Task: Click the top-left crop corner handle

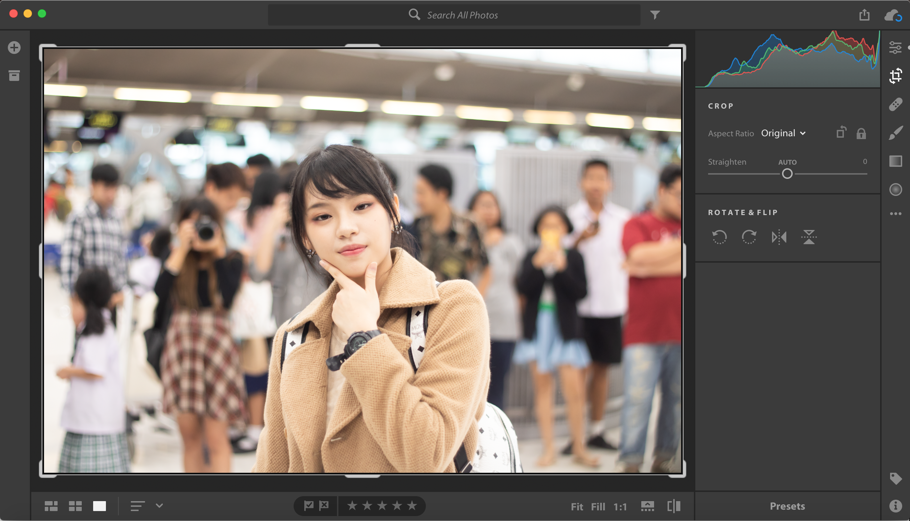Action: pos(48,53)
